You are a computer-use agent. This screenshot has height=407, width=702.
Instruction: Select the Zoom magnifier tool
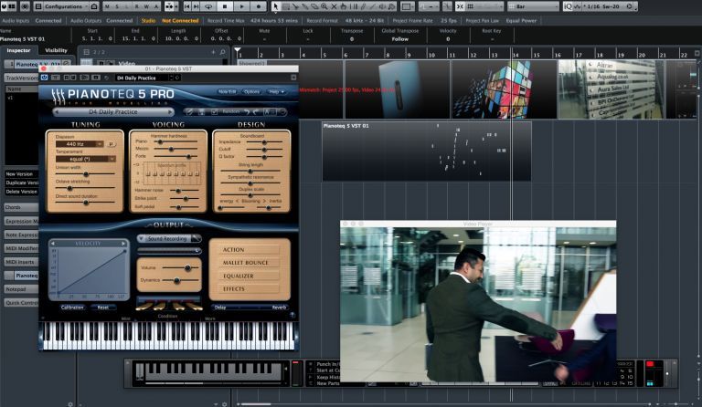point(324,6)
